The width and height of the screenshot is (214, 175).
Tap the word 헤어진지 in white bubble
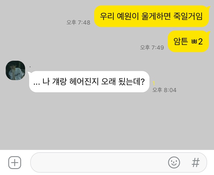(x=84, y=82)
